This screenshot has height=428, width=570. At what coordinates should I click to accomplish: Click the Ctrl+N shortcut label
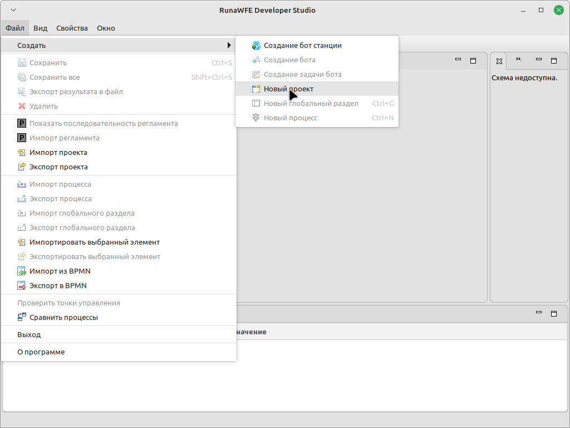[383, 118]
